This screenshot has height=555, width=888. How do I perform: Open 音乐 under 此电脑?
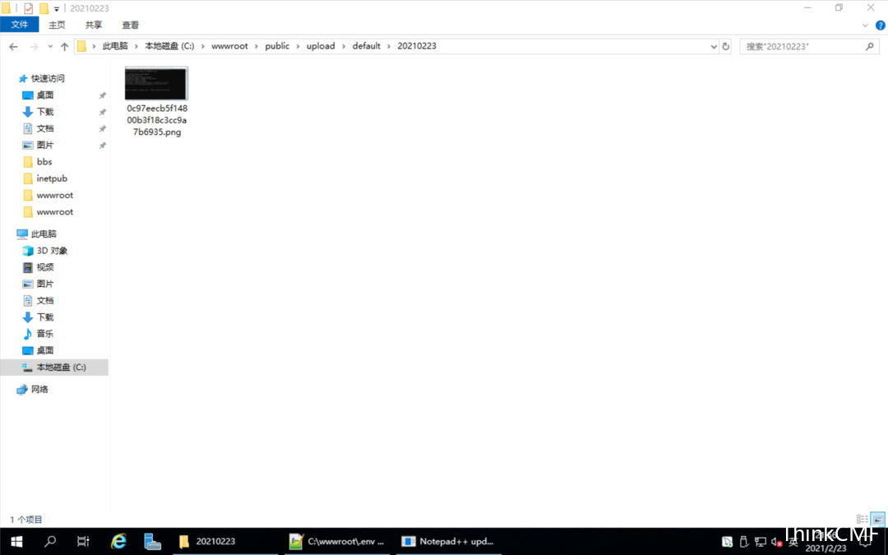coord(45,334)
